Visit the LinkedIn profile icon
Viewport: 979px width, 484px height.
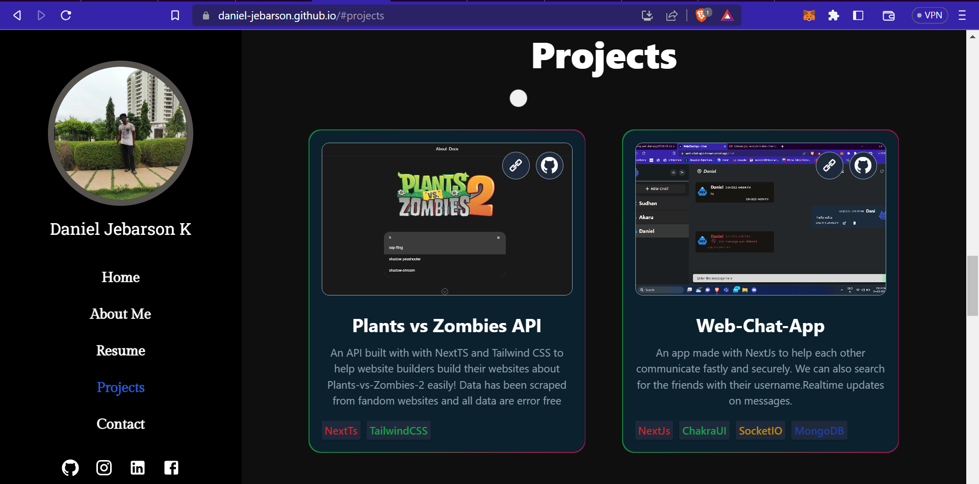[138, 467]
